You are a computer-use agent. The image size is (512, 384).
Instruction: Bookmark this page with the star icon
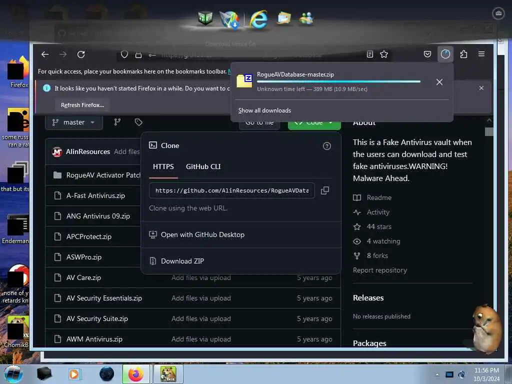pos(384,54)
